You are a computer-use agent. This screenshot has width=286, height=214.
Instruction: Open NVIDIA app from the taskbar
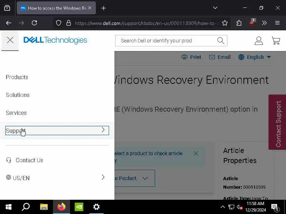79,207
